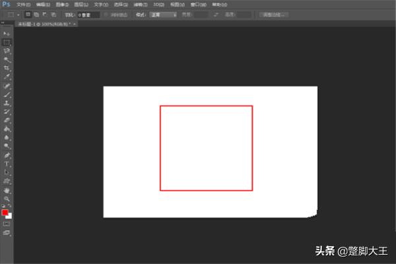Close the untitled document tab
396x264 pixels.
point(75,24)
